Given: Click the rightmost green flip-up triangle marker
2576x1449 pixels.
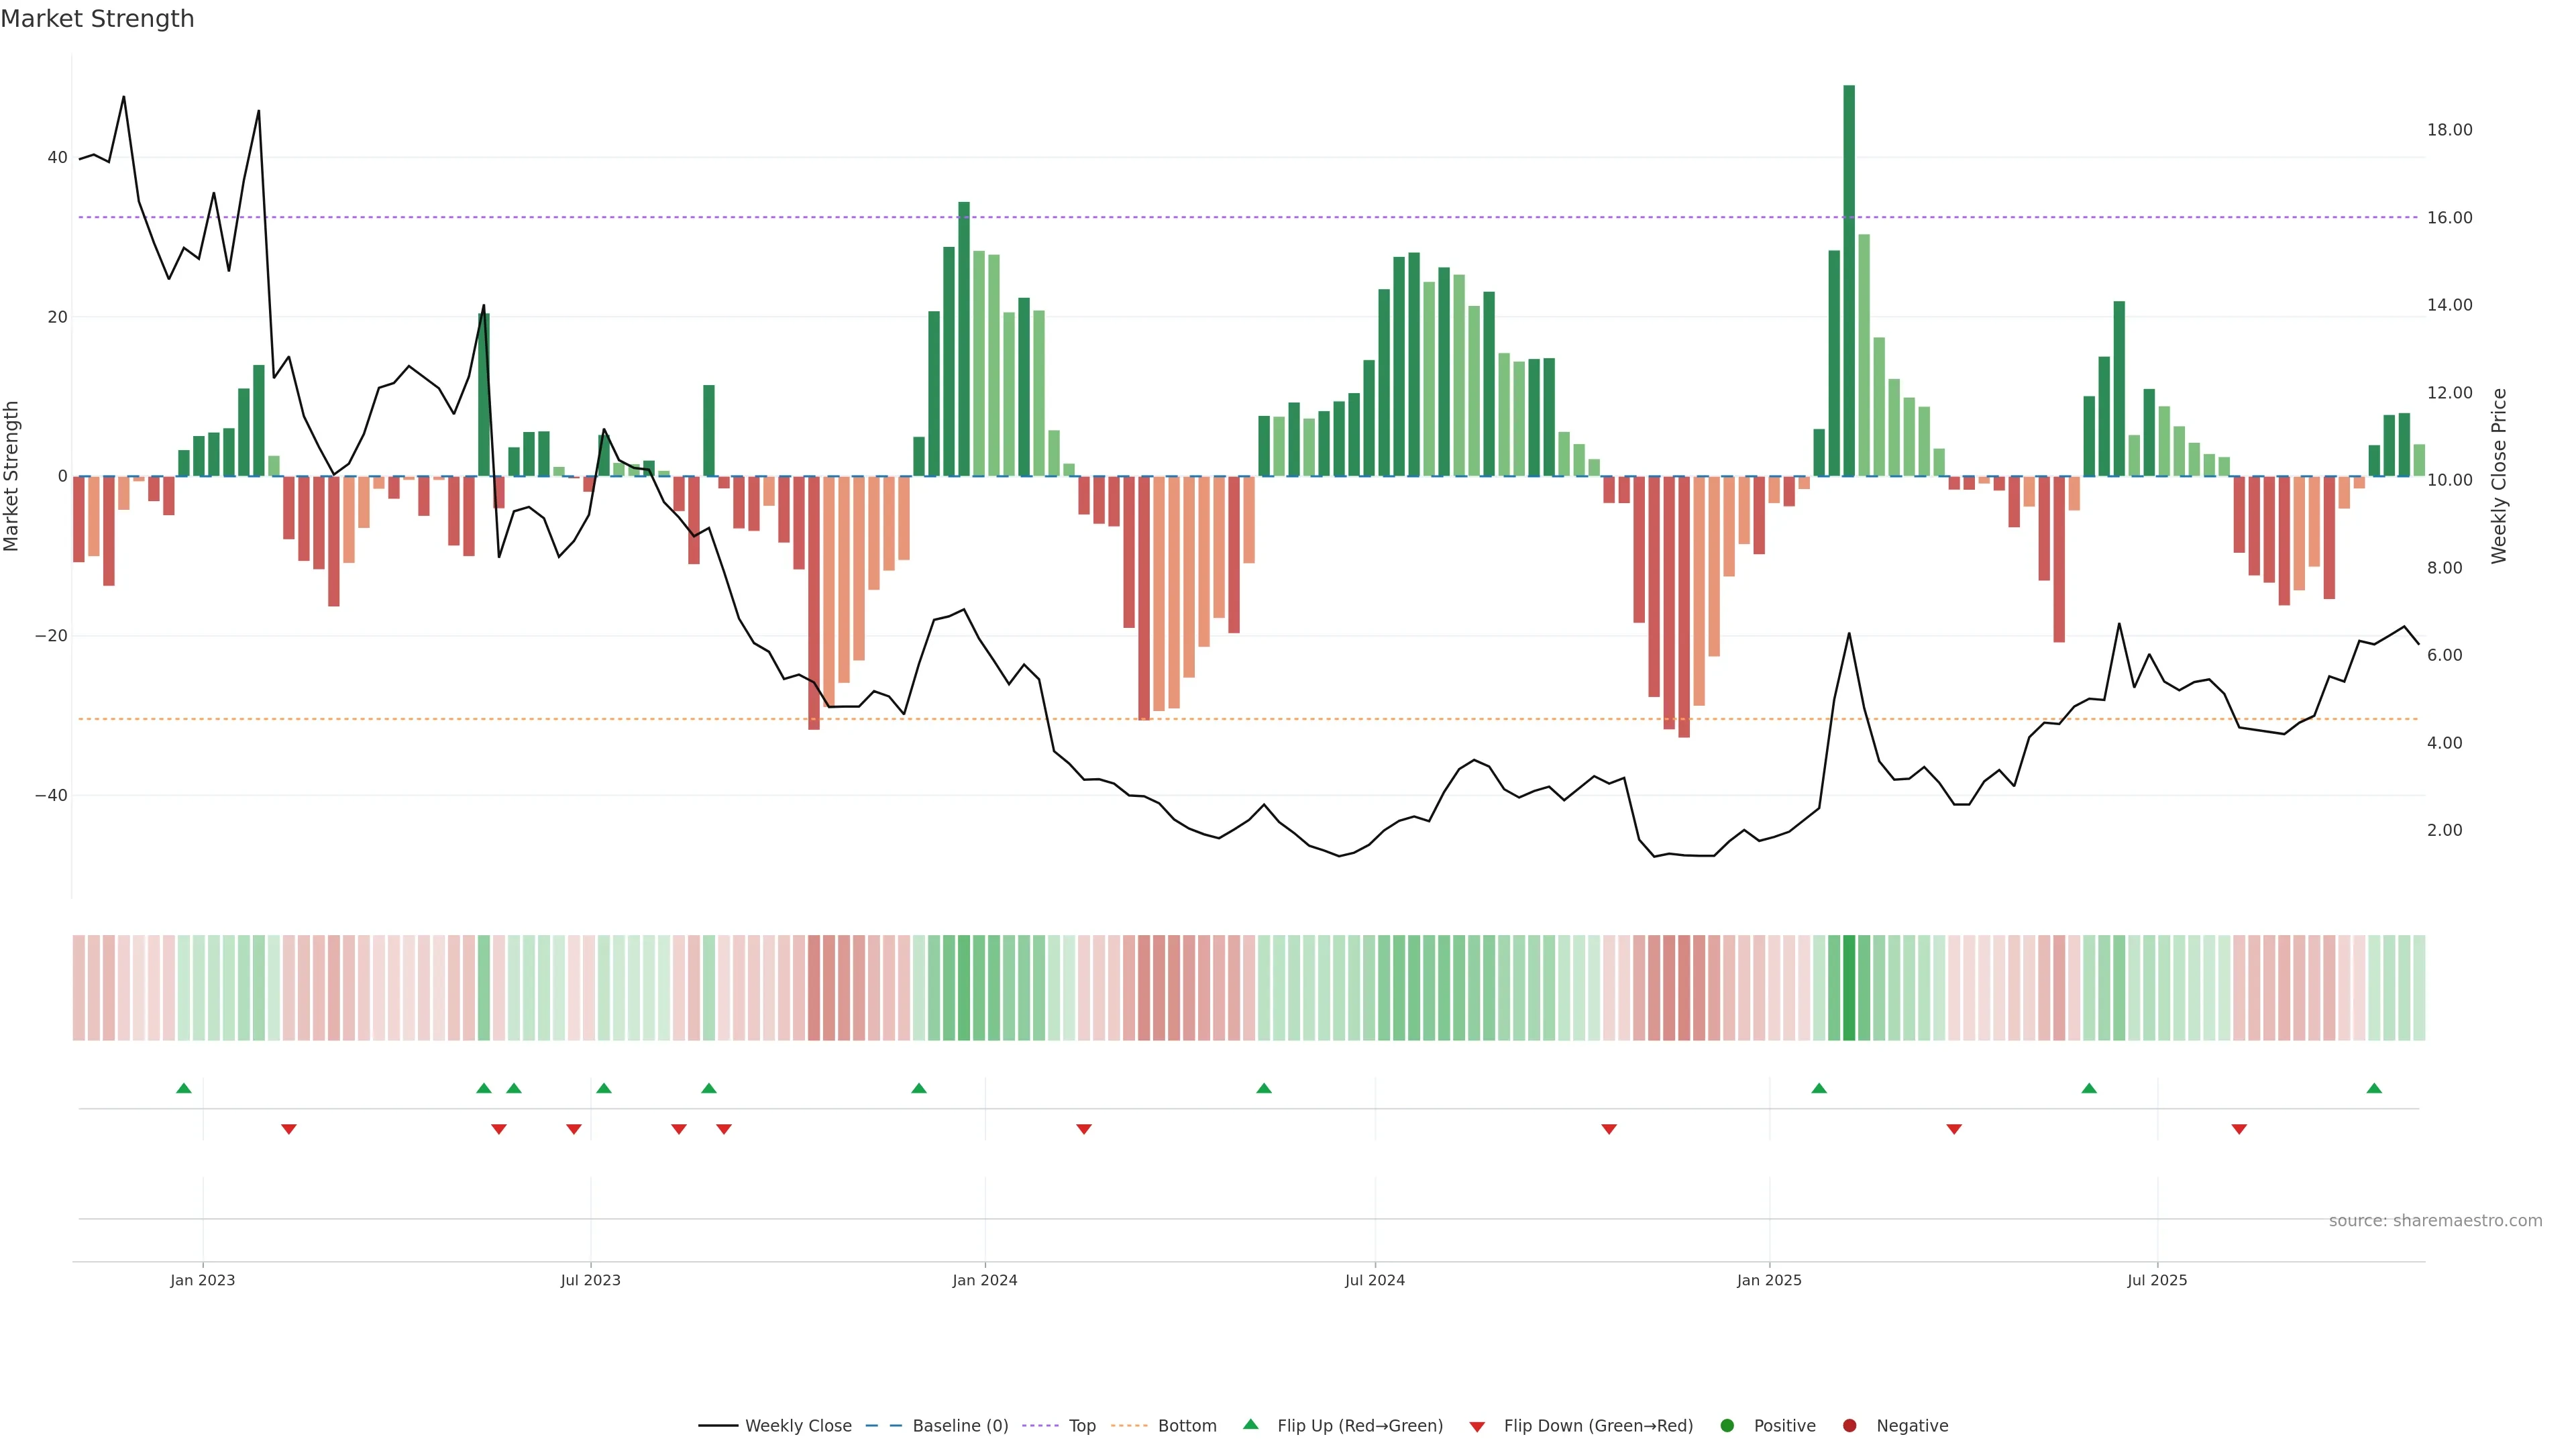Looking at the screenshot, I should (2374, 1088).
